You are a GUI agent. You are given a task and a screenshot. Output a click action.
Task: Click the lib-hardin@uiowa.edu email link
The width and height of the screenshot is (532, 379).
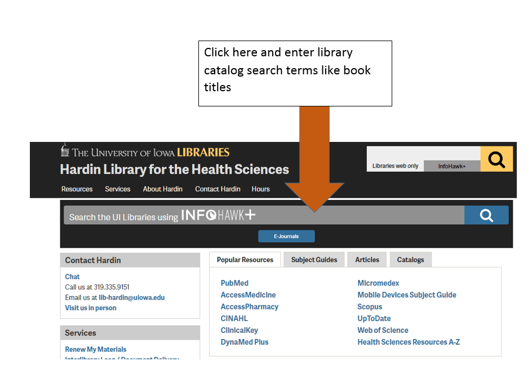tap(131, 297)
